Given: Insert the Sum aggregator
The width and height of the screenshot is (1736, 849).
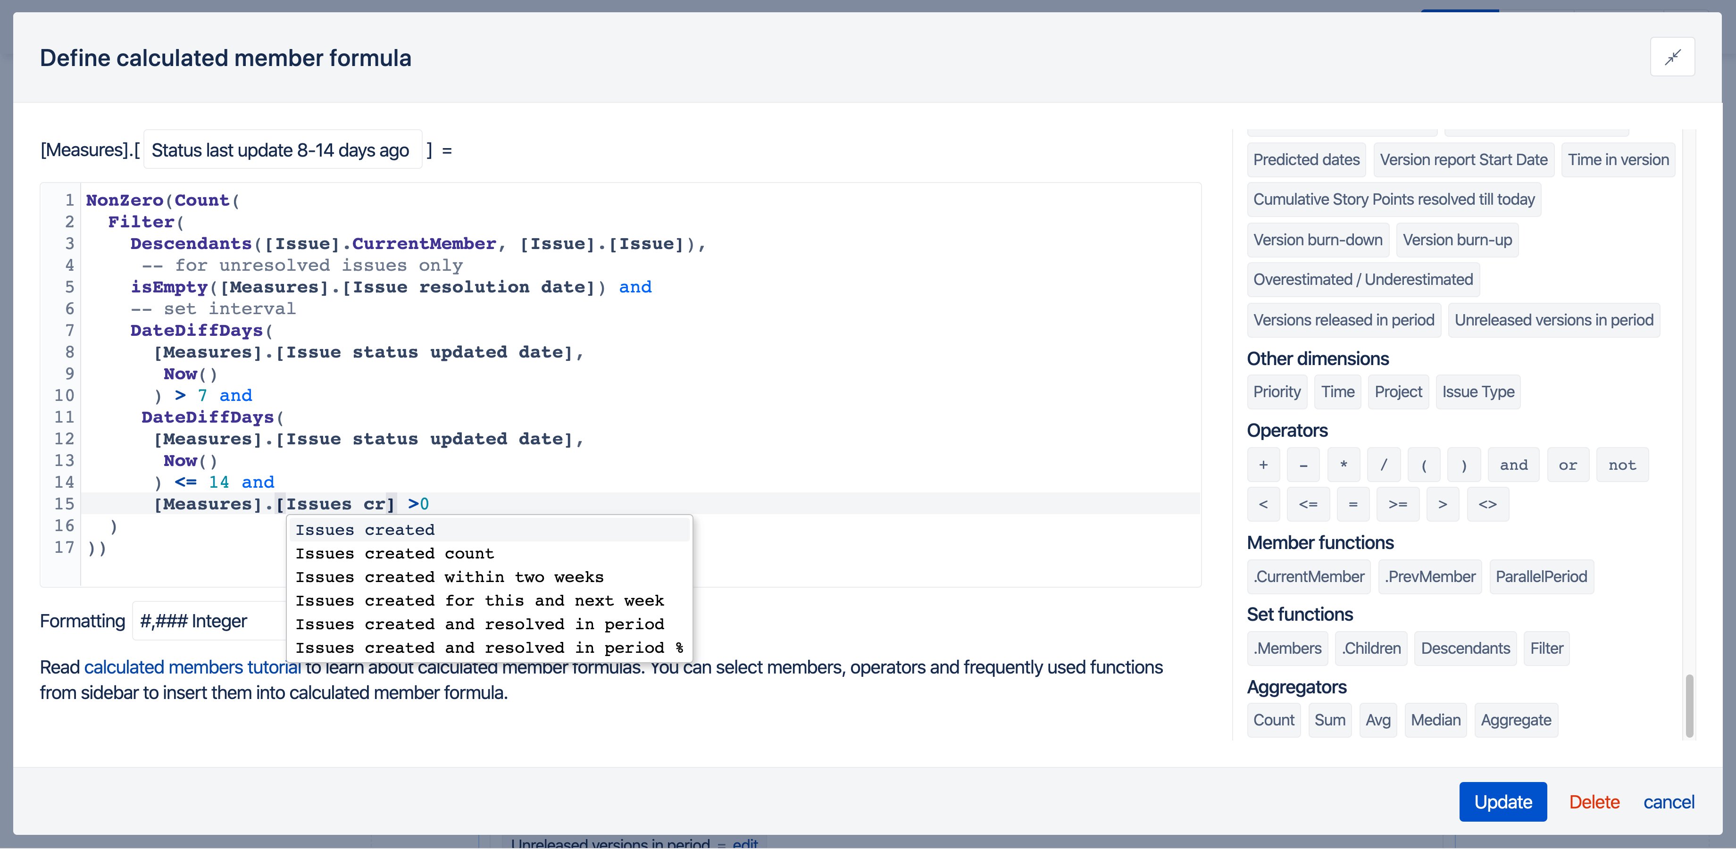Looking at the screenshot, I should [1330, 720].
